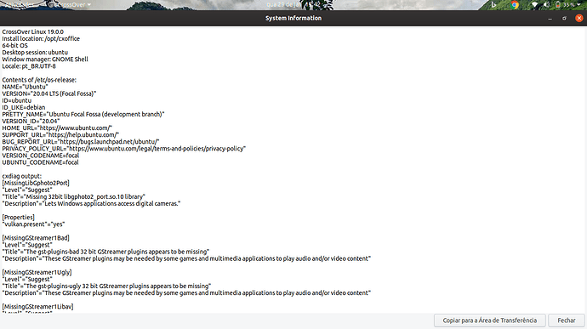
Task: Click the [MissingGStreamer1Libav] section header
Action: click(37, 307)
